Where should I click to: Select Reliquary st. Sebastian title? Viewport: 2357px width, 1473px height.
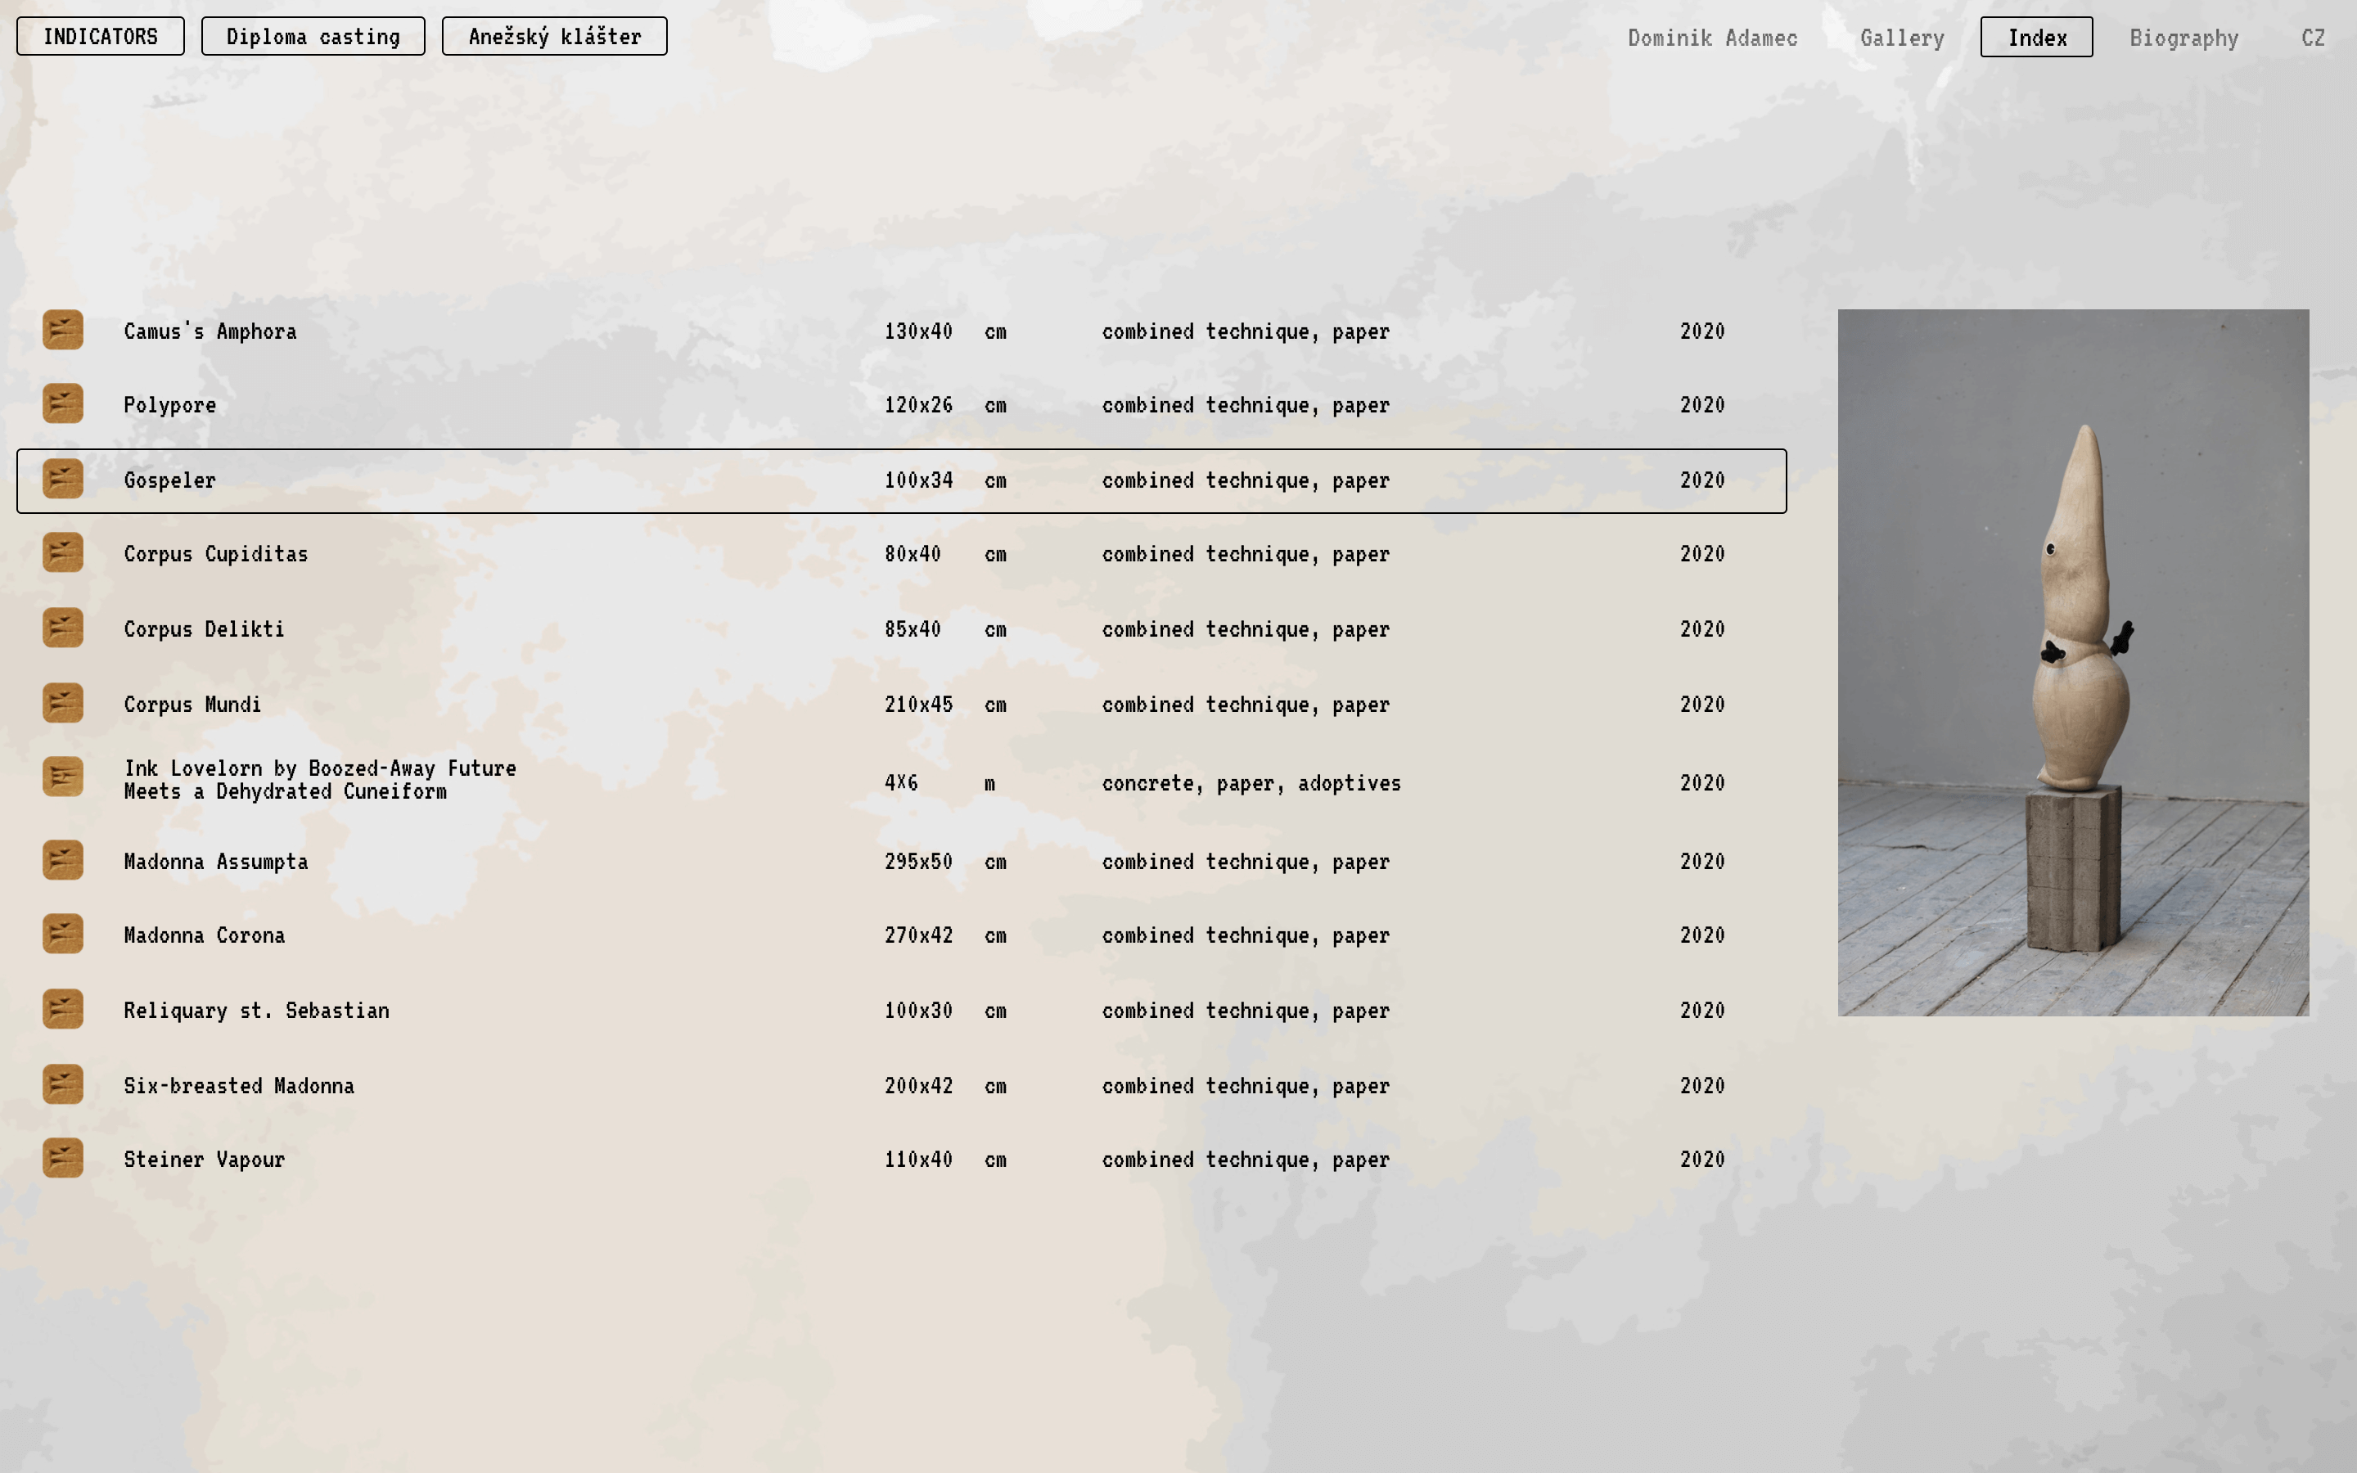(x=257, y=1011)
